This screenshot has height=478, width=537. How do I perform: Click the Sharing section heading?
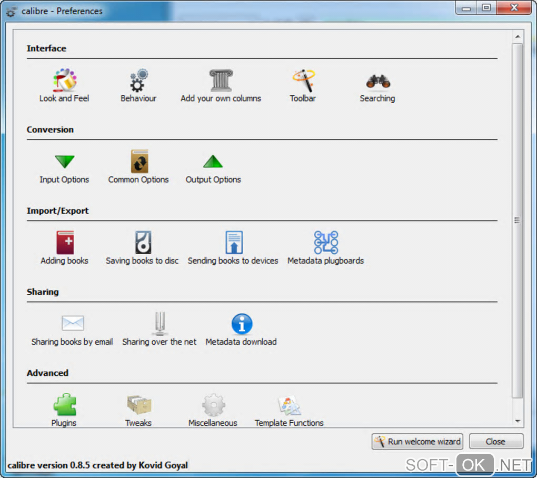[x=43, y=292]
